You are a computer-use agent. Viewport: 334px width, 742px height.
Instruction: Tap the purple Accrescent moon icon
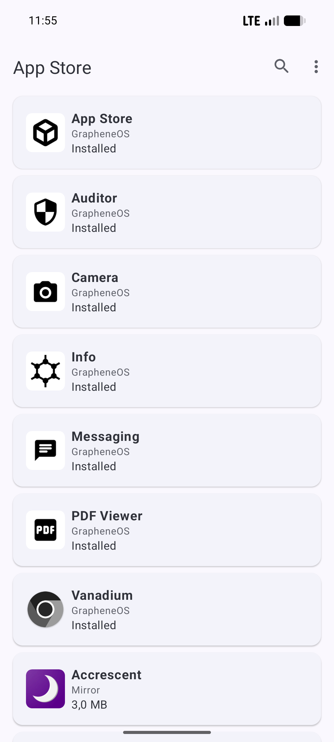coord(45,689)
